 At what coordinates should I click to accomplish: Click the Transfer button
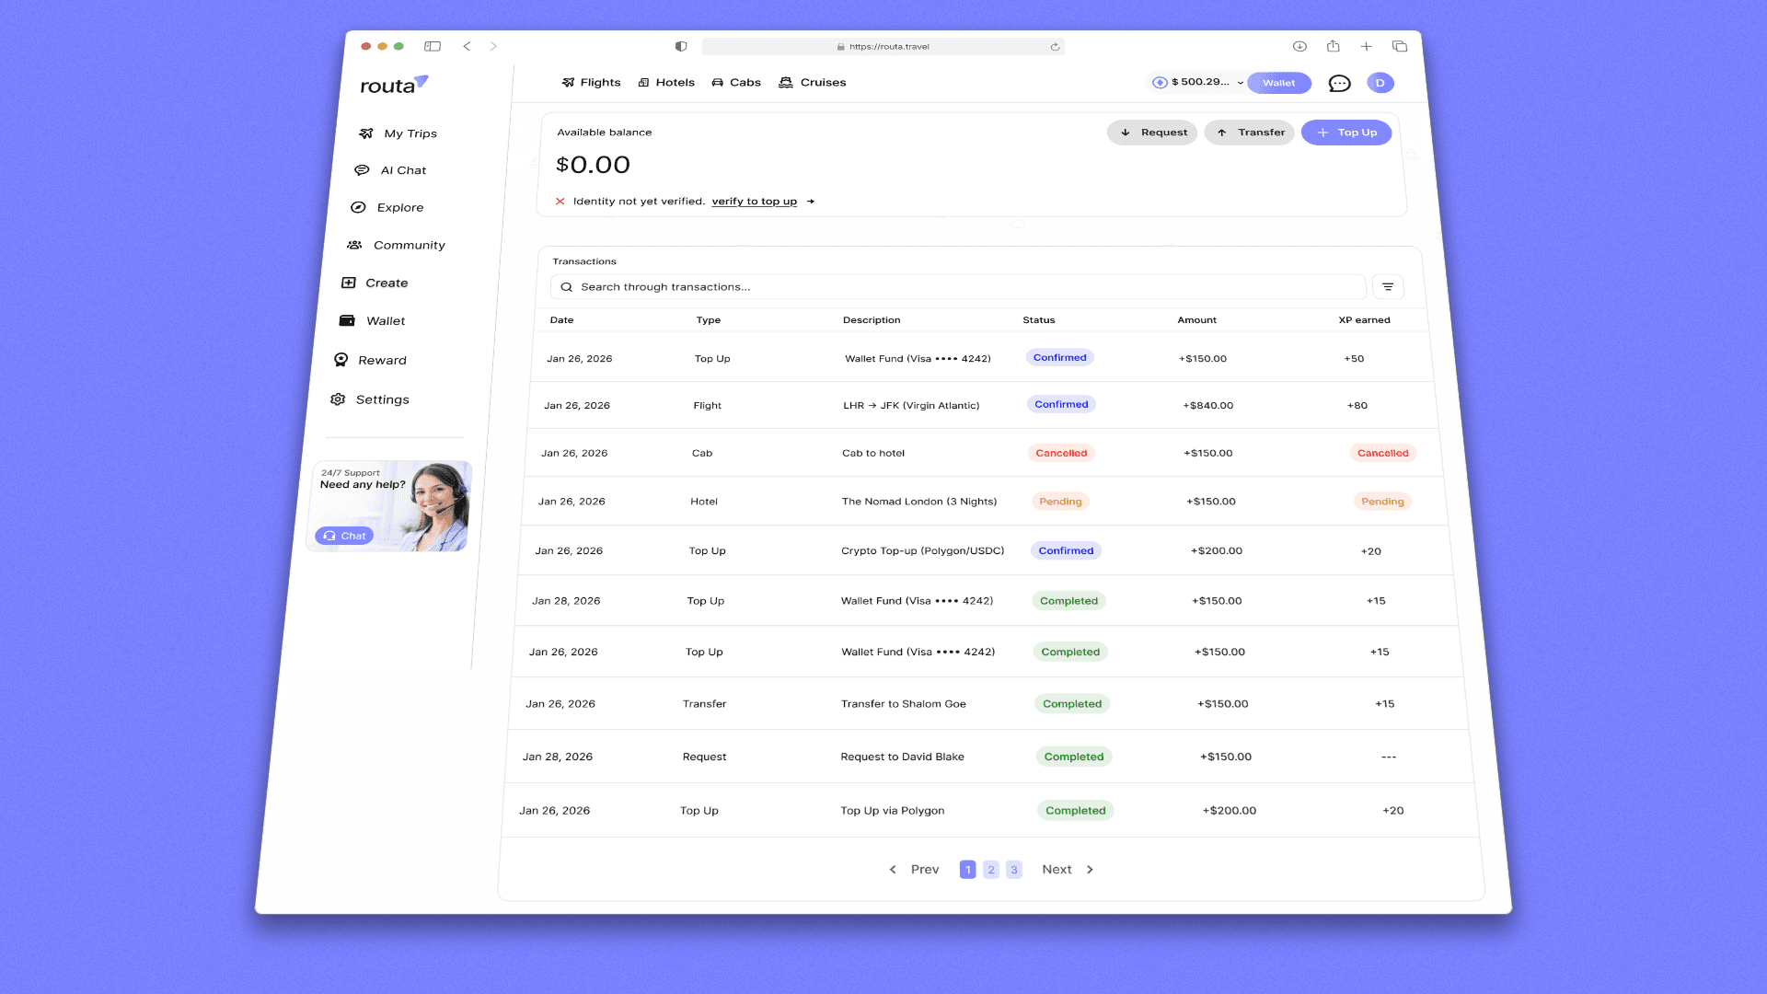(1250, 133)
